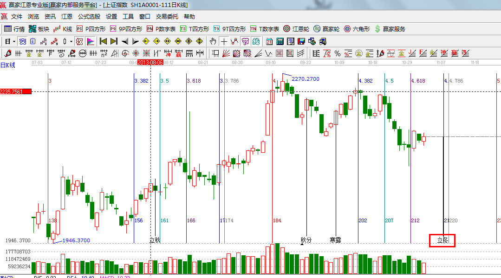Click the 日K线 chart label
501x278 pixels.
point(8,65)
